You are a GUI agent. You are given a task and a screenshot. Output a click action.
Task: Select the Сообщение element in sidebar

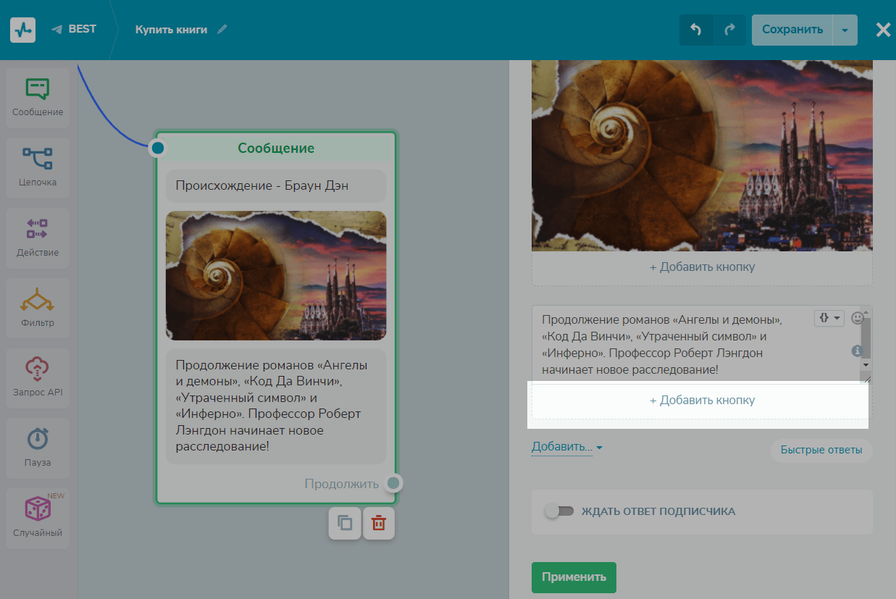tap(38, 98)
